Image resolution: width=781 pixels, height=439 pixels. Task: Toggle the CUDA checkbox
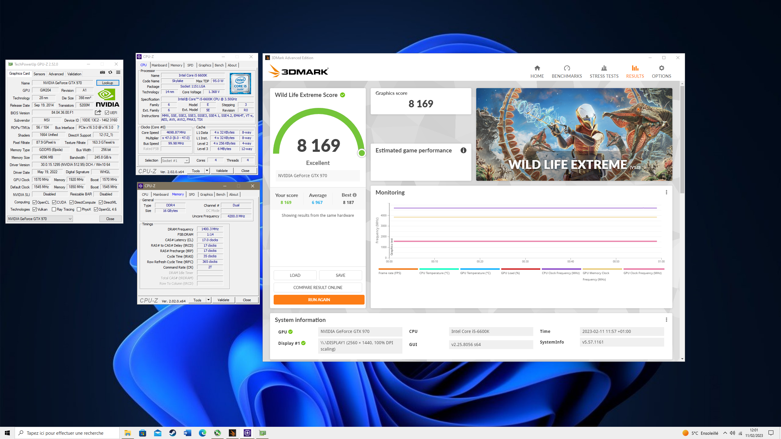pos(54,202)
